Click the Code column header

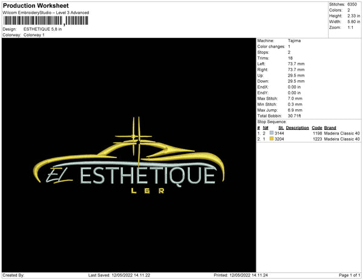[316, 128]
